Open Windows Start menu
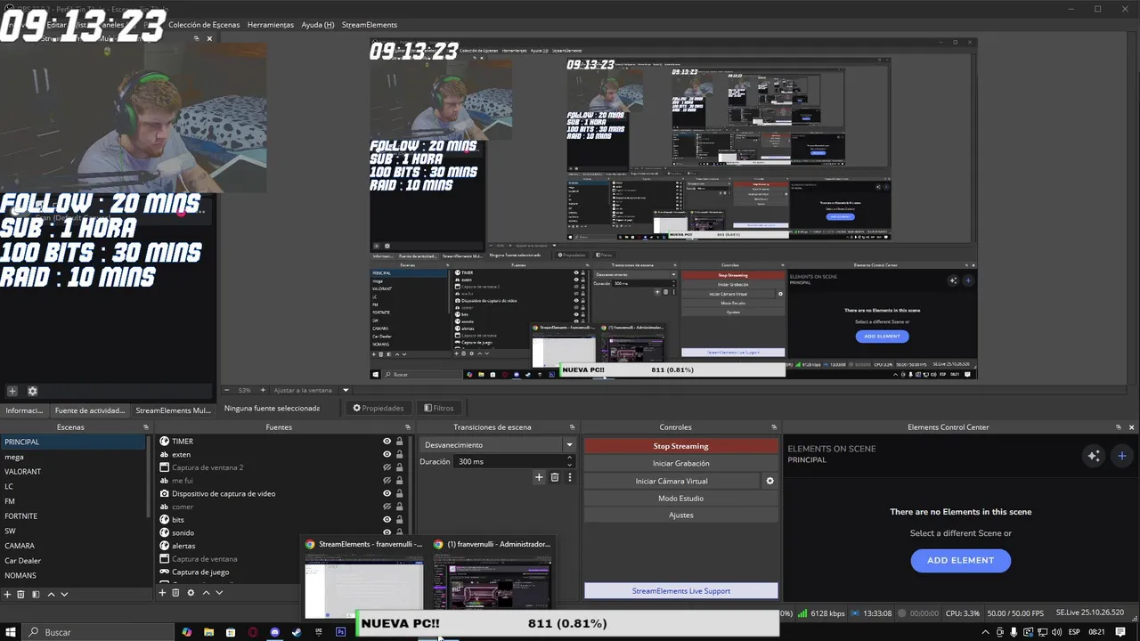1140x641 pixels. tap(12, 632)
